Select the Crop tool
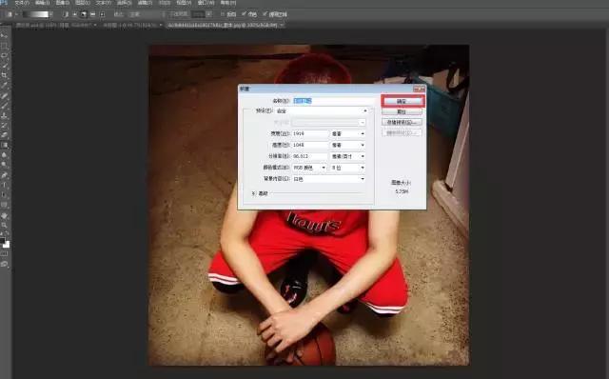 pos(5,75)
